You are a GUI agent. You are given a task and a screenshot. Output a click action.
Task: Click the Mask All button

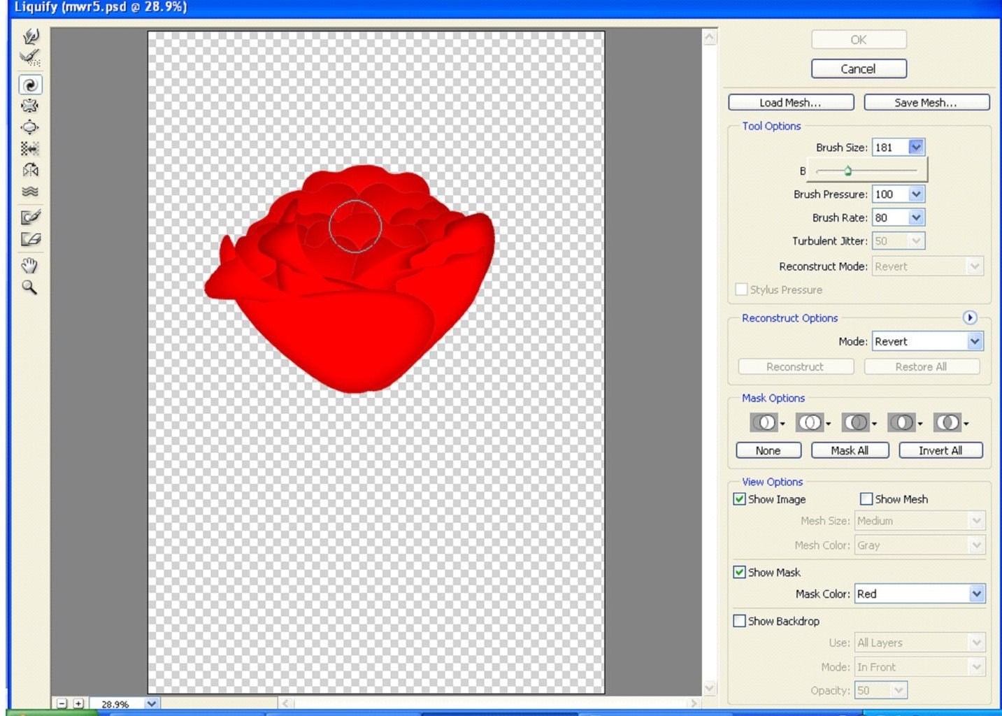pyautogui.click(x=849, y=450)
